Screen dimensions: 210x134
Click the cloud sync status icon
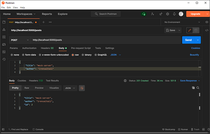tap(144, 14)
